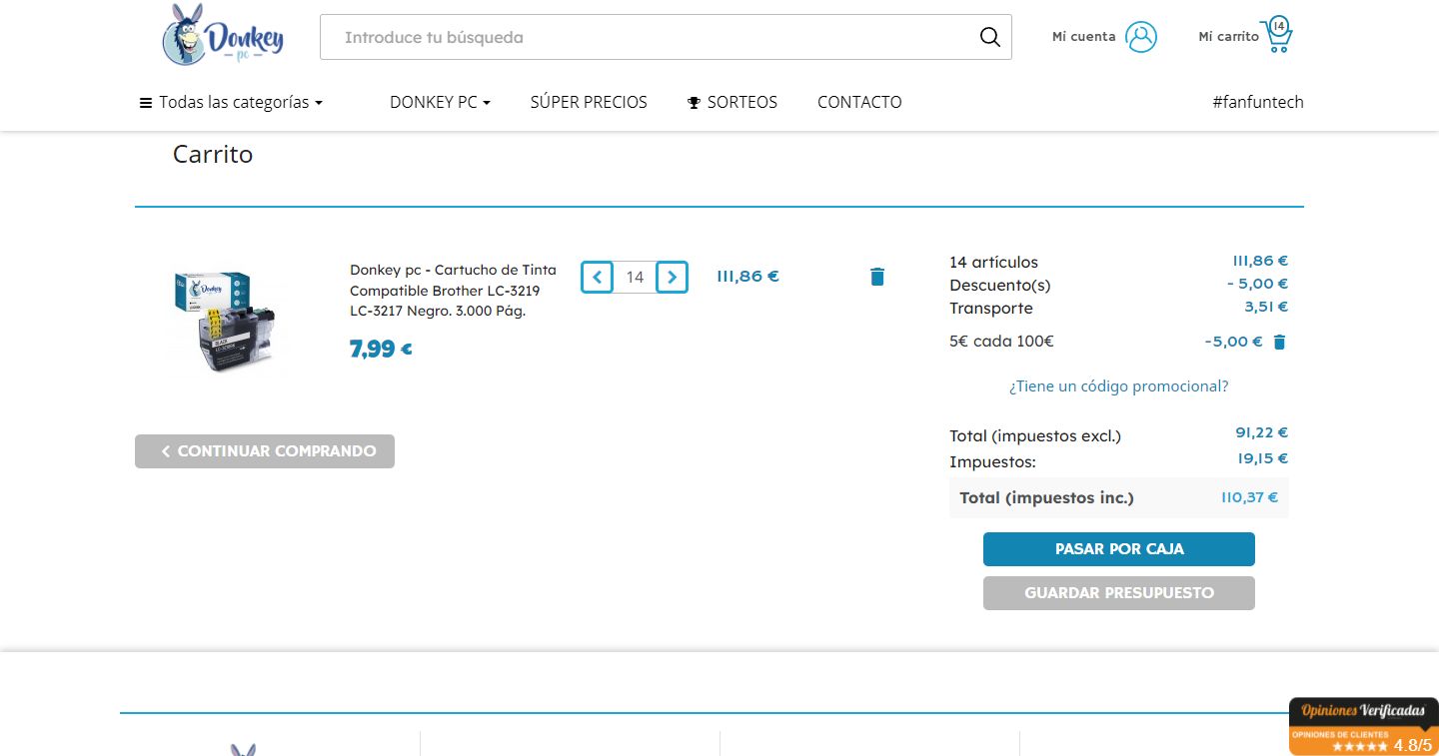1439x756 pixels.
Task: Expand Todas las categorías menu
Action: click(x=231, y=102)
